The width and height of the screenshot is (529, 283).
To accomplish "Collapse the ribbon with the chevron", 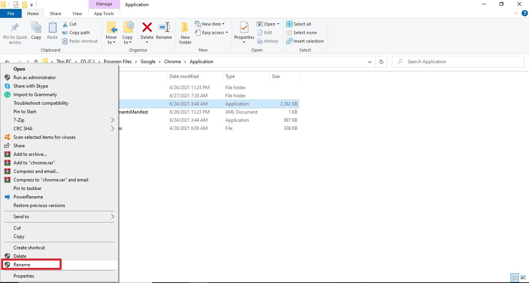I will [516, 14].
